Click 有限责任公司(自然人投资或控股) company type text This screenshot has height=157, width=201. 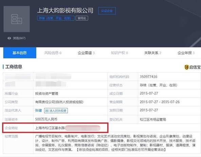point(59,102)
